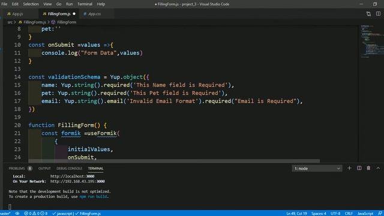Viewport: 384px width, 216px height.
Task: Click the eye icon in status bar
Action: click(x=17, y=214)
